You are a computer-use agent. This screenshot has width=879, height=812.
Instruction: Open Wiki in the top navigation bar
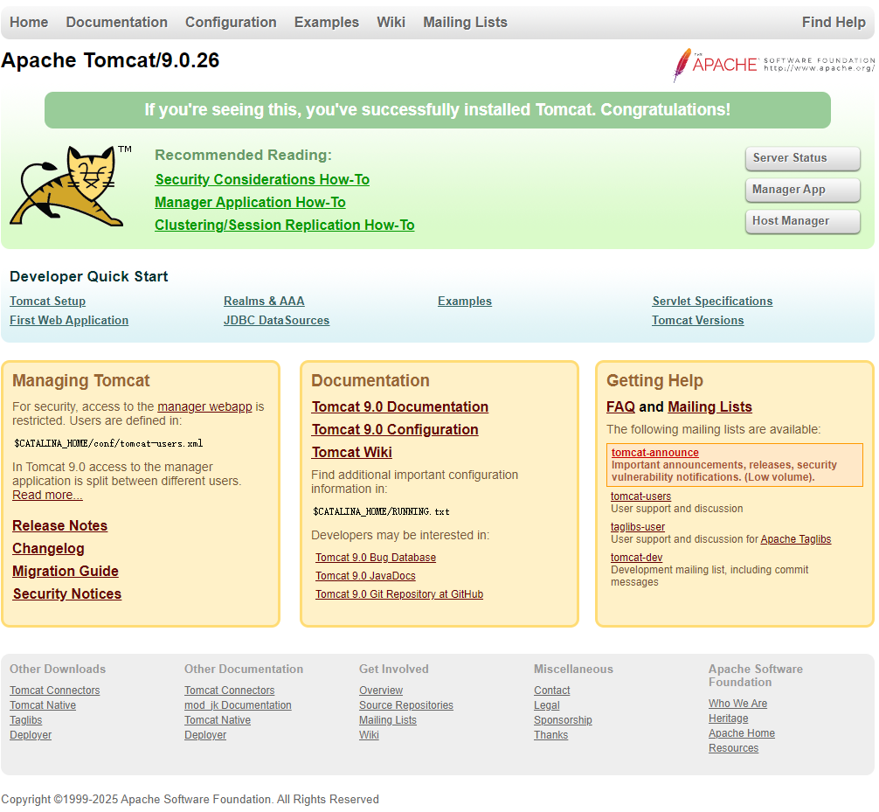click(x=391, y=22)
